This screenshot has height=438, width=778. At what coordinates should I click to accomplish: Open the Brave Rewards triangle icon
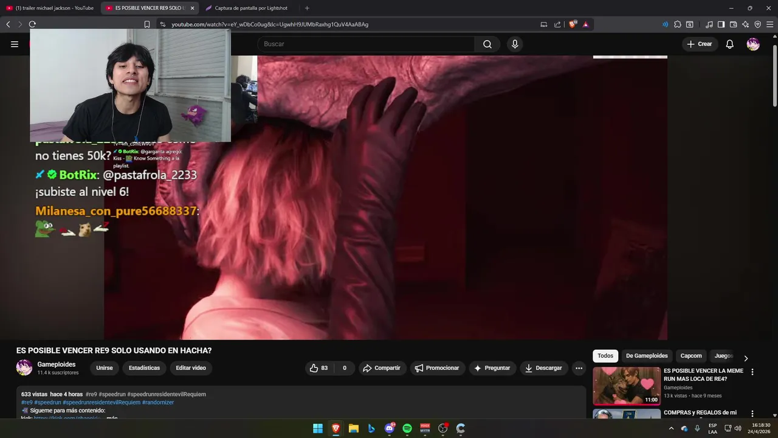[585, 24]
